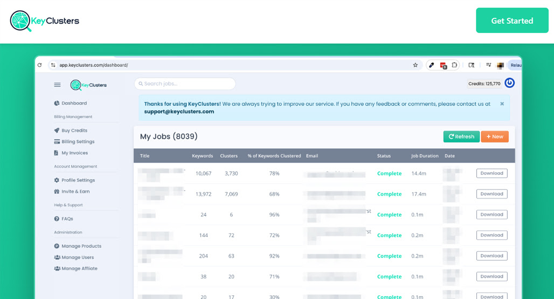Click the Date column header
The width and height of the screenshot is (554, 299).
point(449,156)
